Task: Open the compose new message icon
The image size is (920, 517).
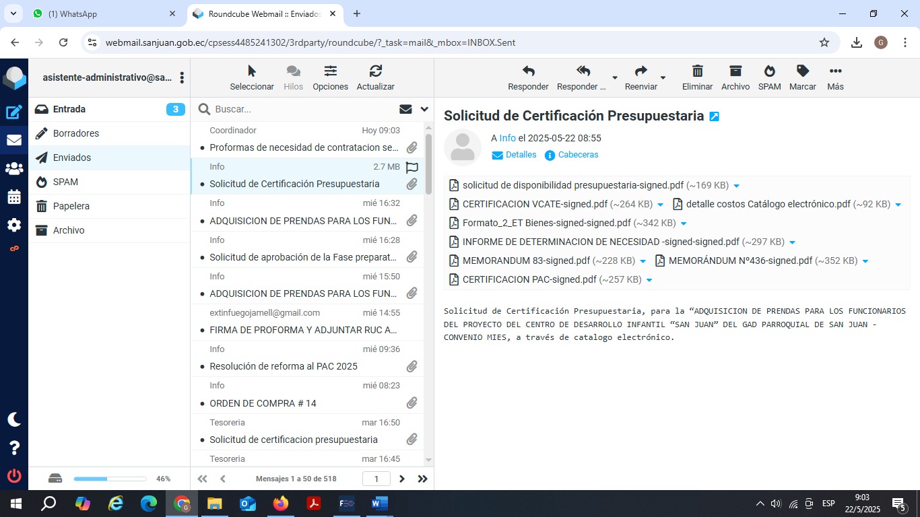Action: pos(14,112)
